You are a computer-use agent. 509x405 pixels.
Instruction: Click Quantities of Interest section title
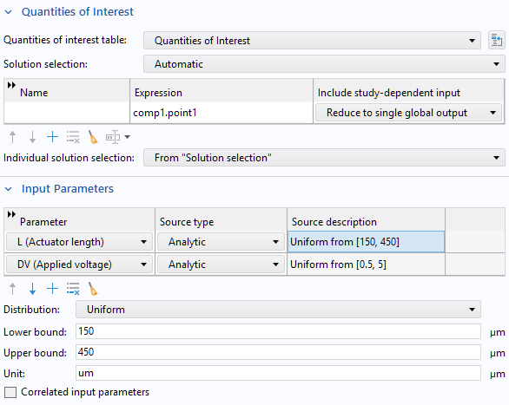77,12
